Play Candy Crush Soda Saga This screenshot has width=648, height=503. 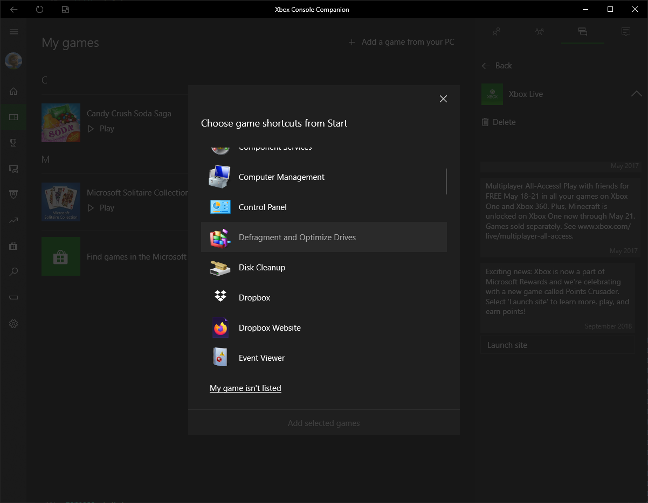pyautogui.click(x=101, y=129)
